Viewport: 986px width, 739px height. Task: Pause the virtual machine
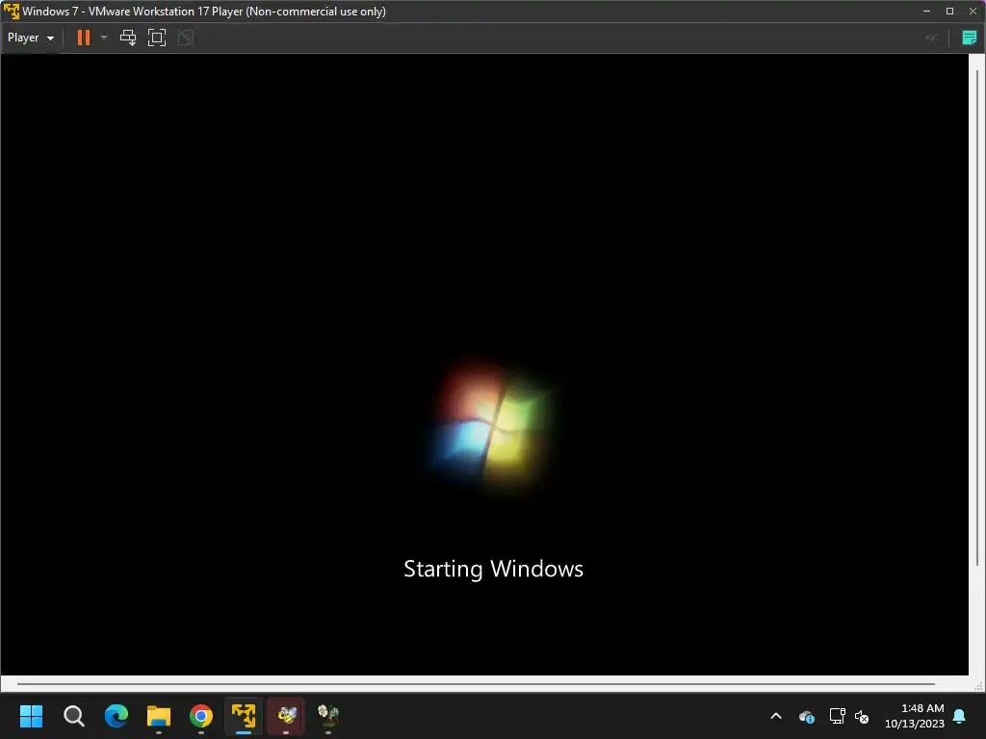tap(84, 38)
